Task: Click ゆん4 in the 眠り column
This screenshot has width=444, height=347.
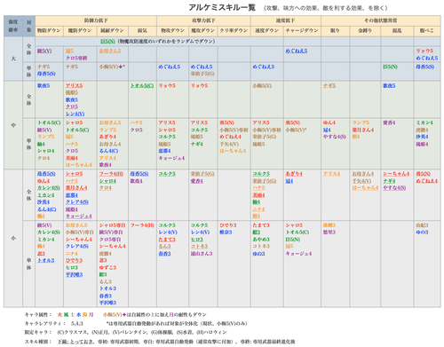Action: point(329,122)
